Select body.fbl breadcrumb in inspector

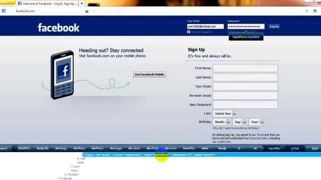tap(42, 148)
